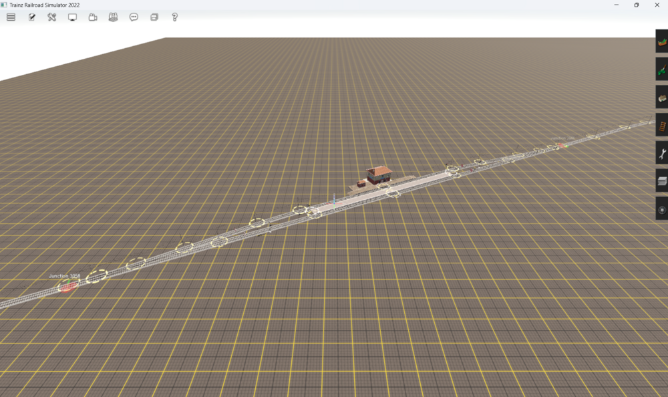Image resolution: width=668 pixels, height=397 pixels.
Task: Open the Tools menu with crossed wrench
Action: 52,17
